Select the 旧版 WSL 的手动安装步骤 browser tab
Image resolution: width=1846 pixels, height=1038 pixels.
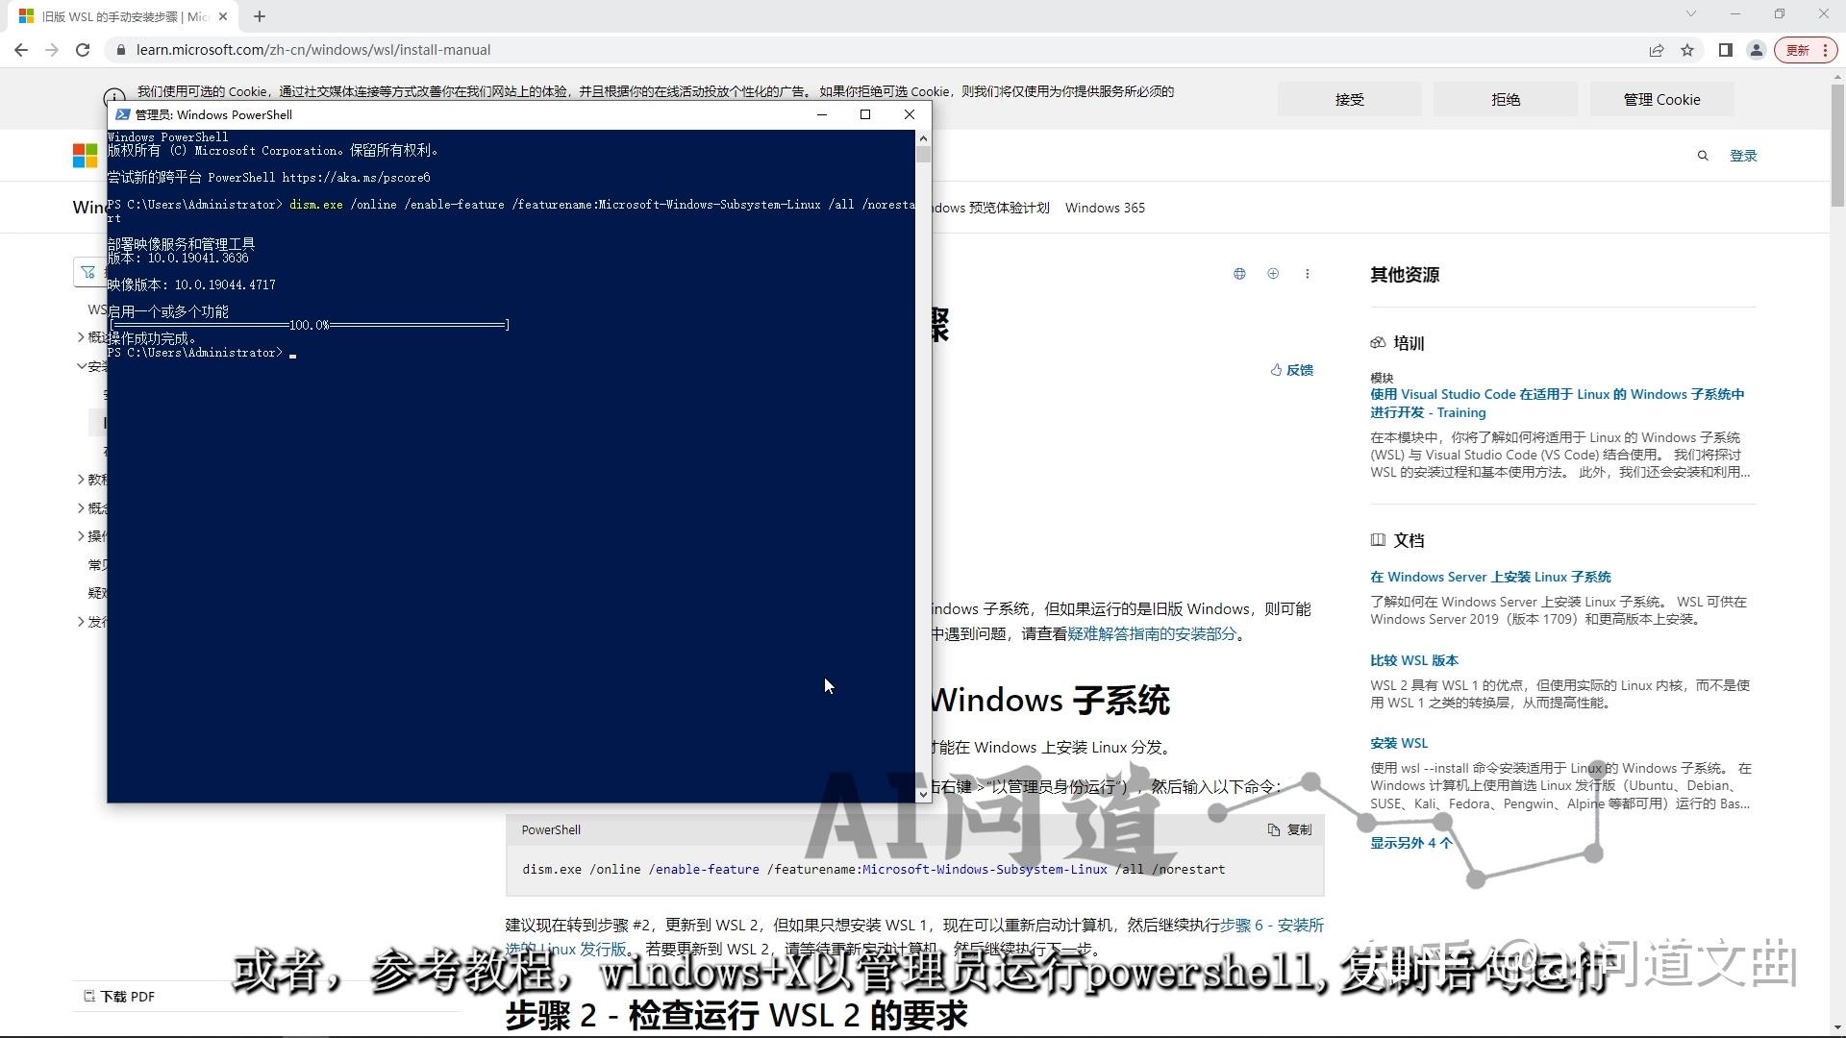pos(115,15)
